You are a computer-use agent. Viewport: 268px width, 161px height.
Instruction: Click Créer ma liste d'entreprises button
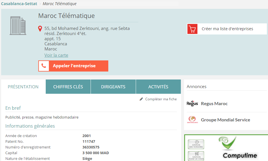click(227, 29)
